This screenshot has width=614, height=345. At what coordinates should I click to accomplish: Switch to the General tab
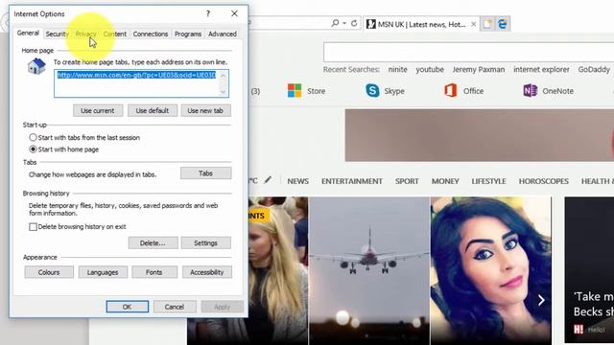[28, 33]
